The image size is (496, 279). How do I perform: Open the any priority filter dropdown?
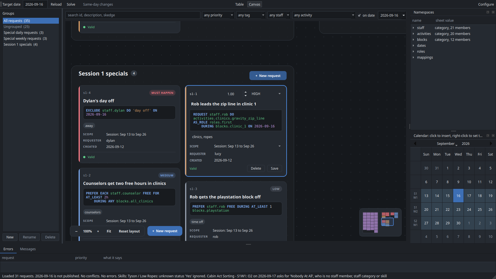[218, 15]
